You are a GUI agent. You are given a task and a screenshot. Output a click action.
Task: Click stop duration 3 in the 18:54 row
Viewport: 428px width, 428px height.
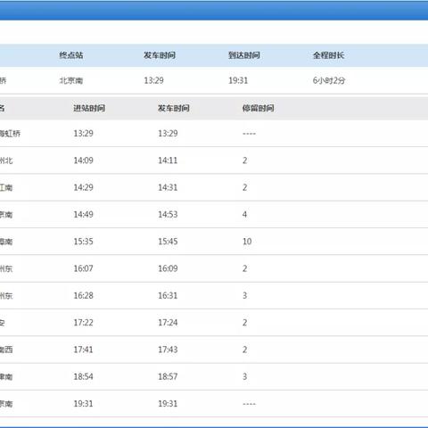point(244,377)
